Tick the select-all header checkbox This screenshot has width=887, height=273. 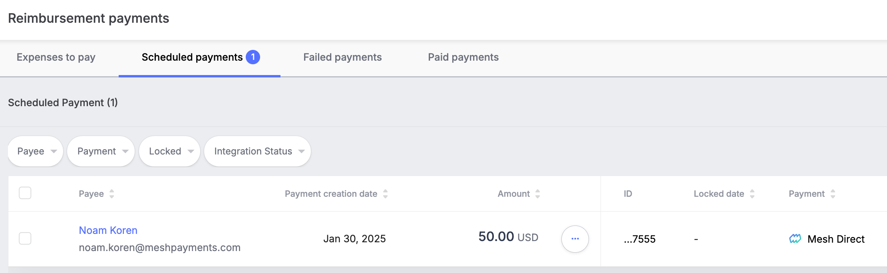[25, 193]
